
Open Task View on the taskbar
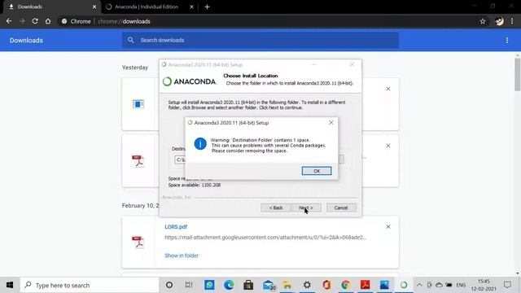coord(189,285)
